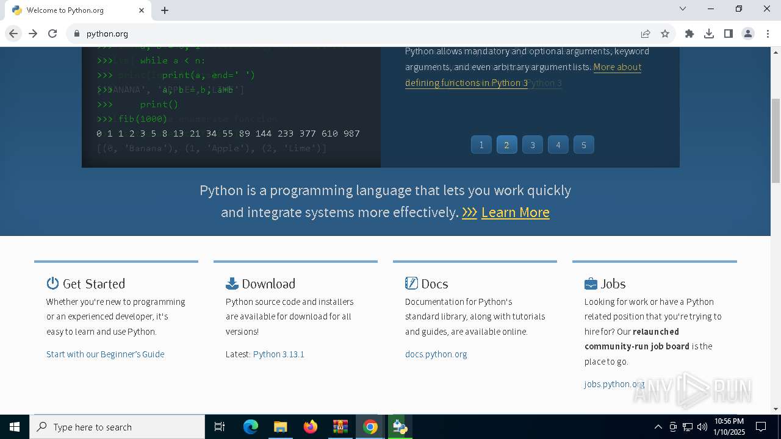Click the Learn More link
The width and height of the screenshot is (781, 439).
[x=515, y=212]
